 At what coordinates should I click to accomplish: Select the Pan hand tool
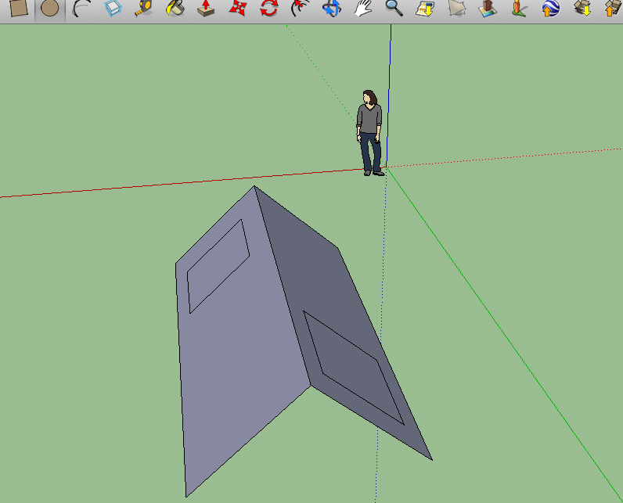point(362,9)
